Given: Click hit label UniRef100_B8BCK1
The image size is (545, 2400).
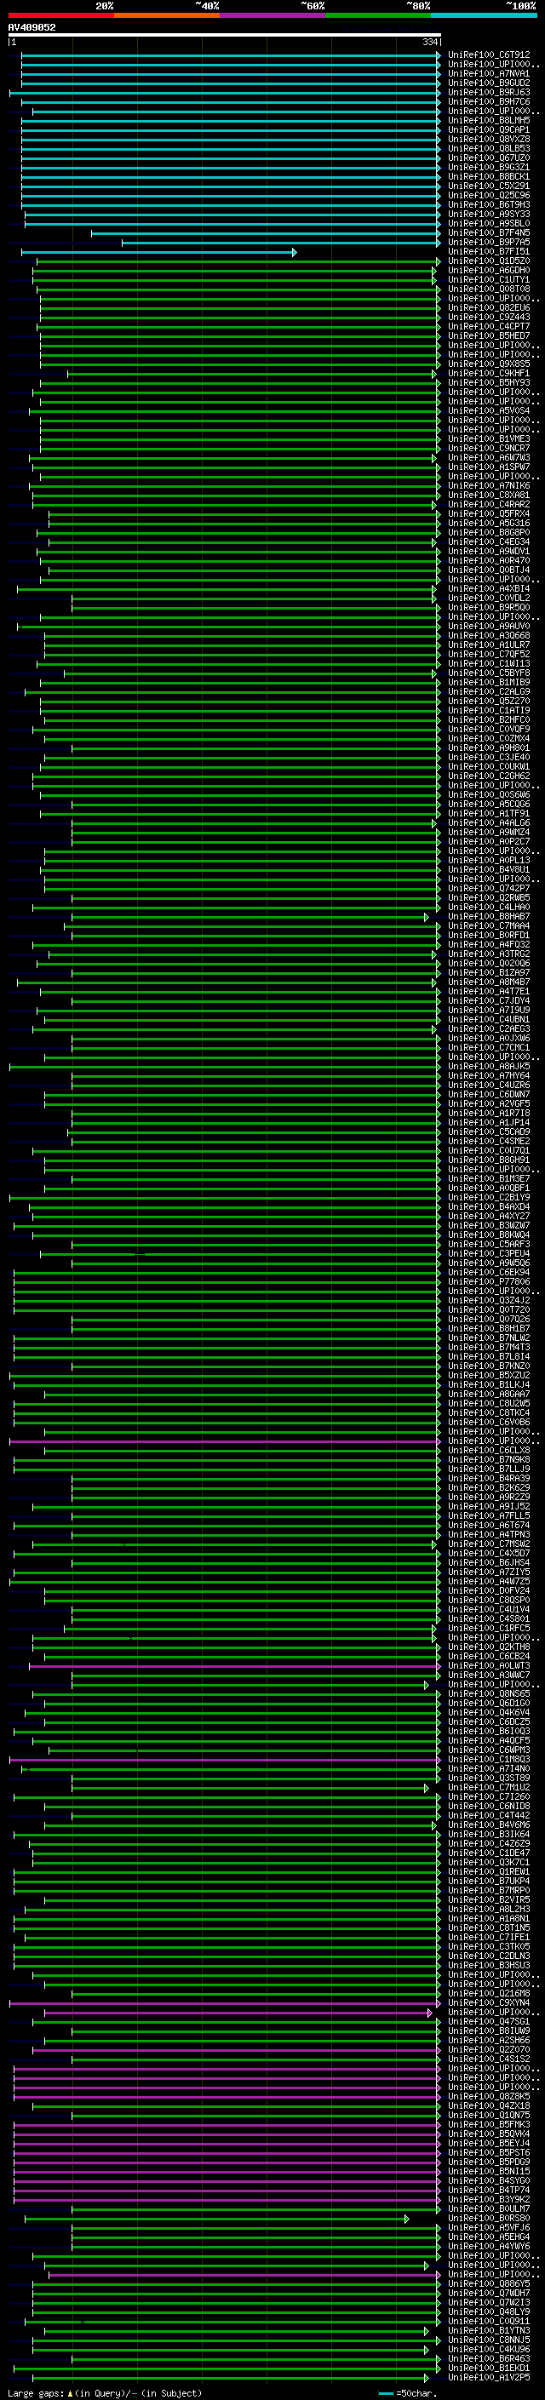Looking at the screenshot, I should (489, 177).
